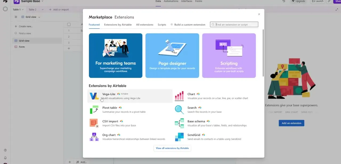341x164 pixels.
Task: Select the Pivot table extension icon
Action: pyautogui.click(x=94, y=109)
